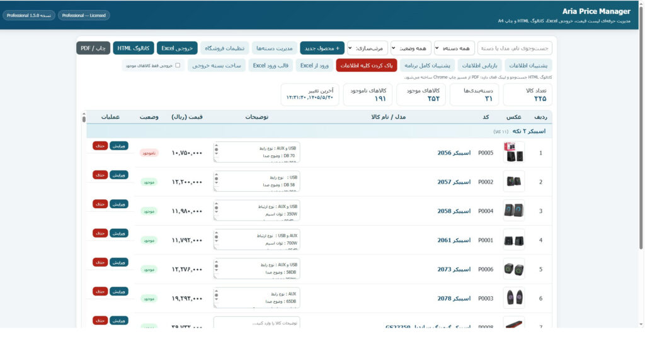Click red پاک کردن کلیه اطلاعات button

coord(366,65)
